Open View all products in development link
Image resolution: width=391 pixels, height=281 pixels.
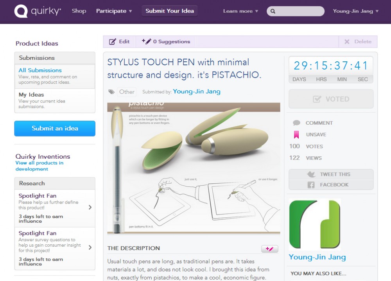click(39, 166)
